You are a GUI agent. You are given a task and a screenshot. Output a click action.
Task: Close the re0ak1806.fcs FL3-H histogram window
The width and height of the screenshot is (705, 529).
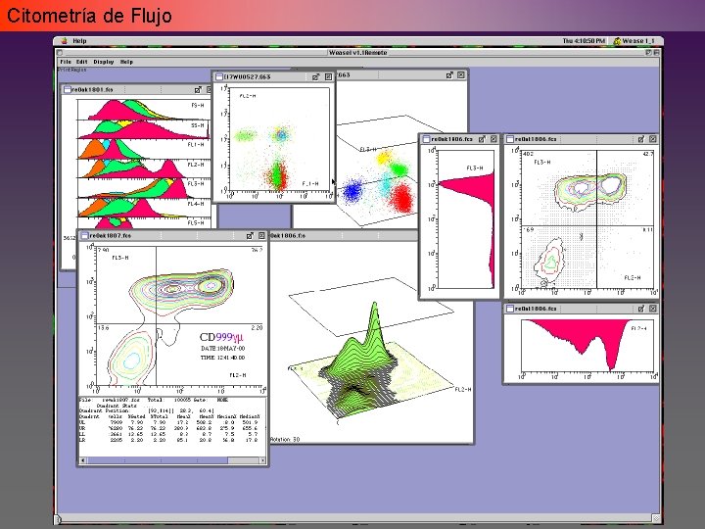pos(493,139)
